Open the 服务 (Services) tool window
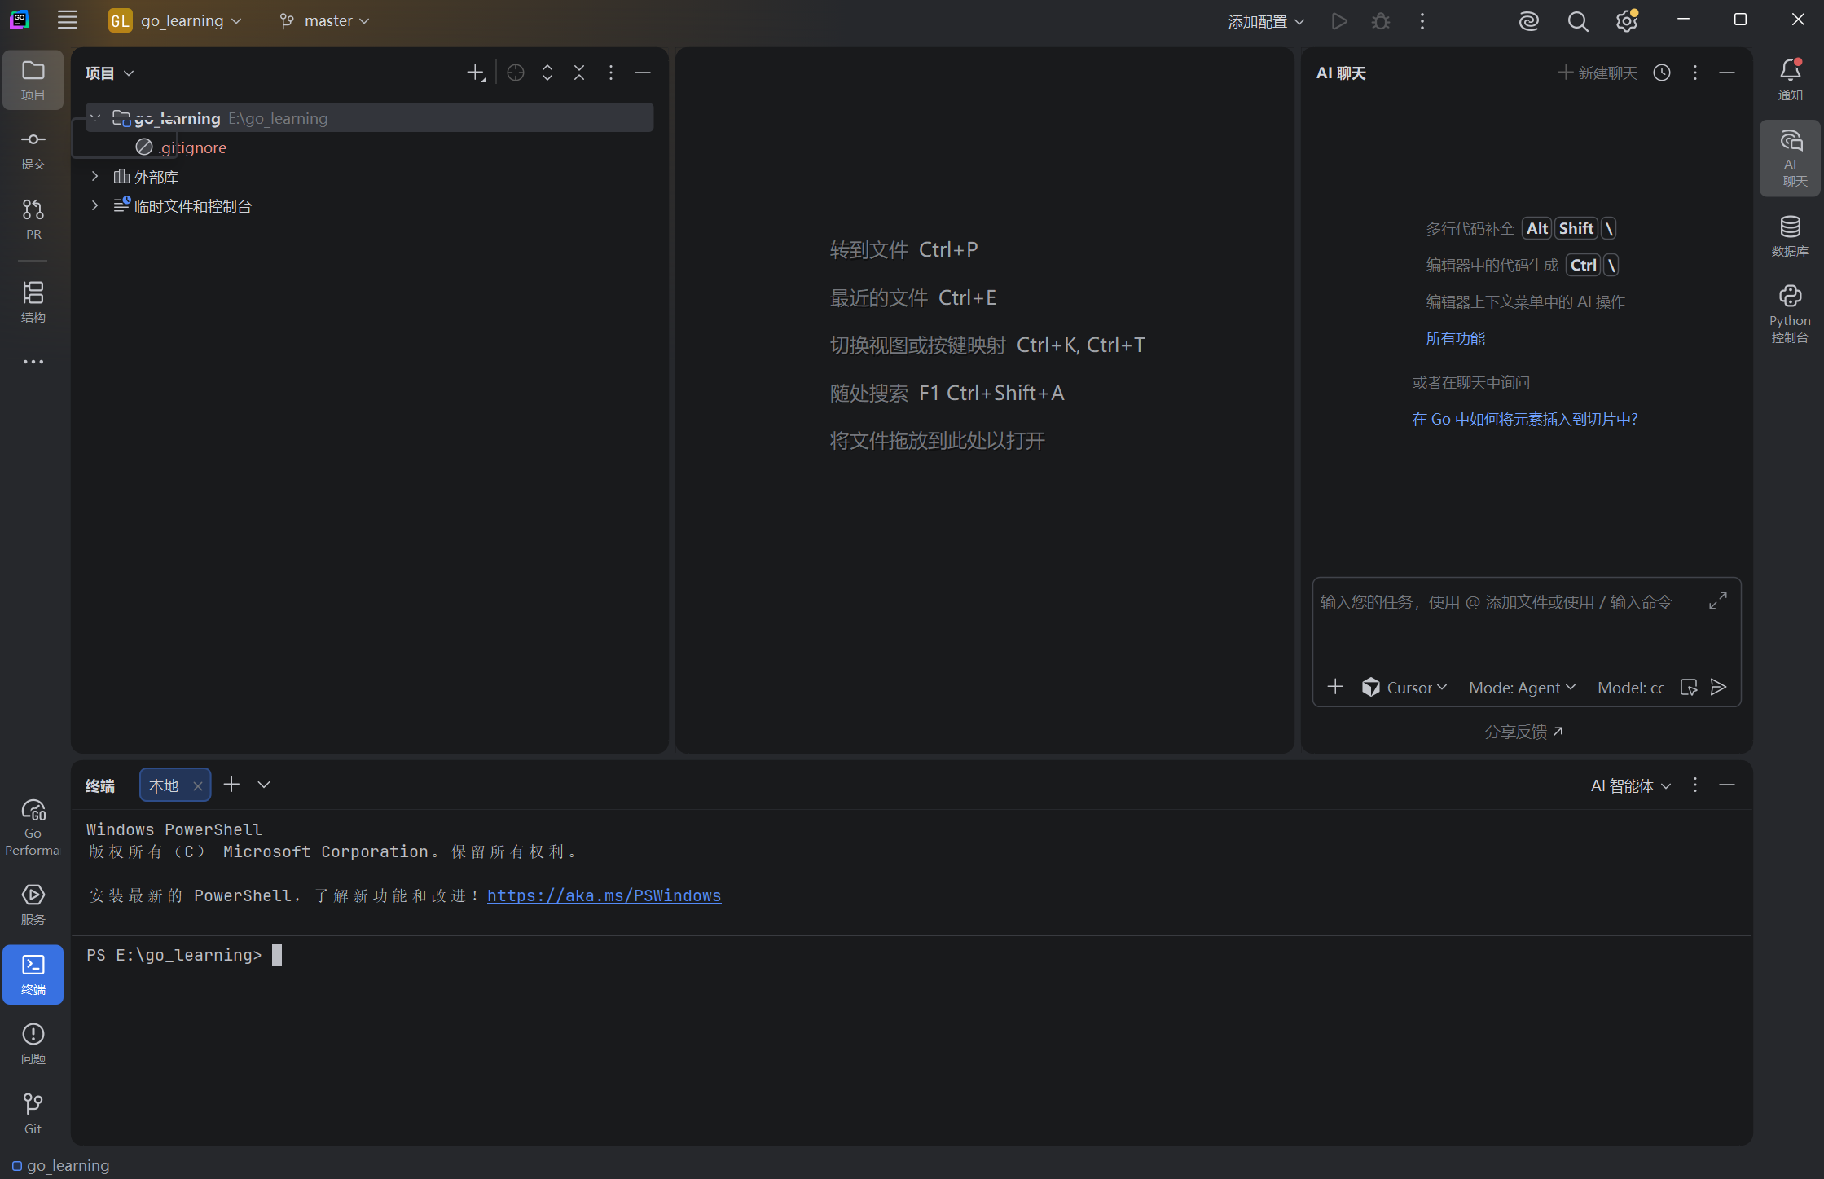Viewport: 1824px width, 1179px height. [x=33, y=904]
